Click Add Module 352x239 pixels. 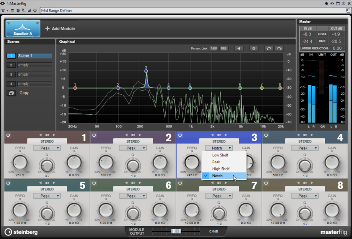[x=60, y=29]
